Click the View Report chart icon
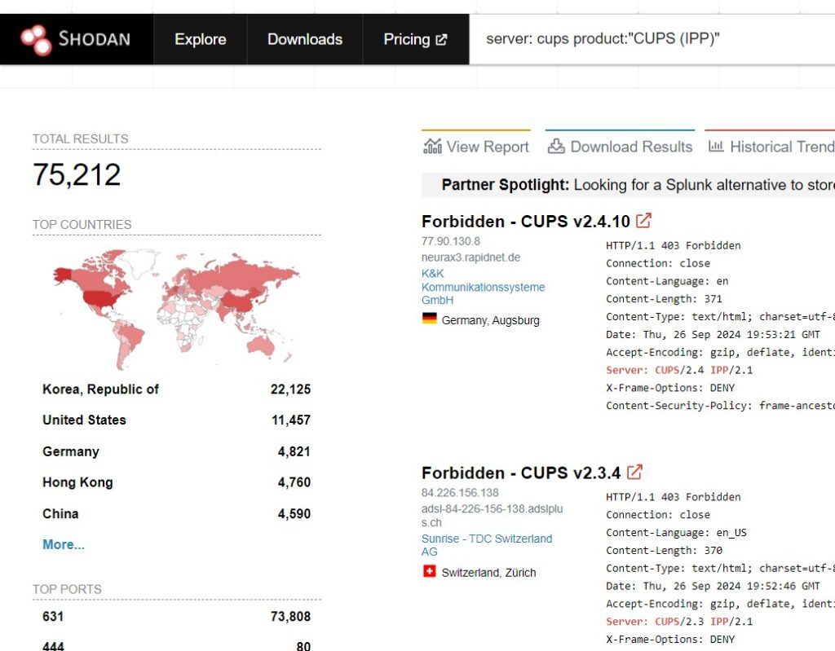The image size is (835, 651). [432, 146]
